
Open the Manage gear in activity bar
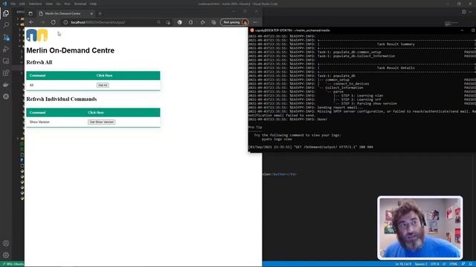6,255
